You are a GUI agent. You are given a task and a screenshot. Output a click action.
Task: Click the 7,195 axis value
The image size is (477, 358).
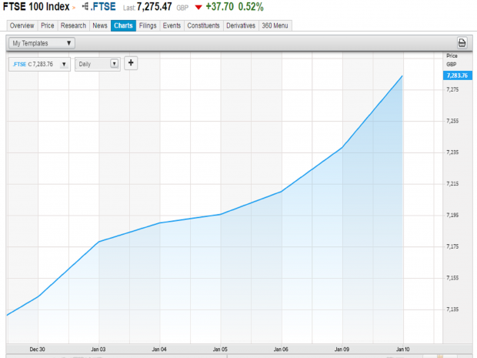point(452,216)
